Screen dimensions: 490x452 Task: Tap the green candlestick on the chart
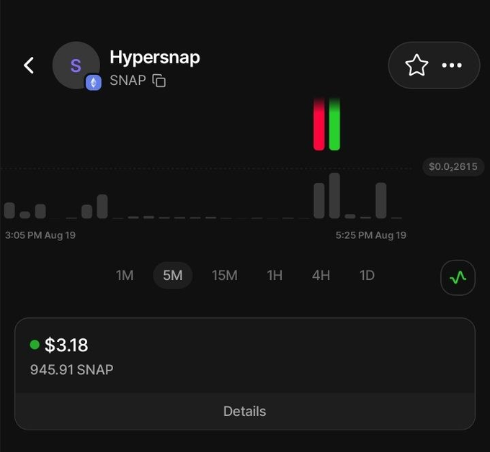334,125
